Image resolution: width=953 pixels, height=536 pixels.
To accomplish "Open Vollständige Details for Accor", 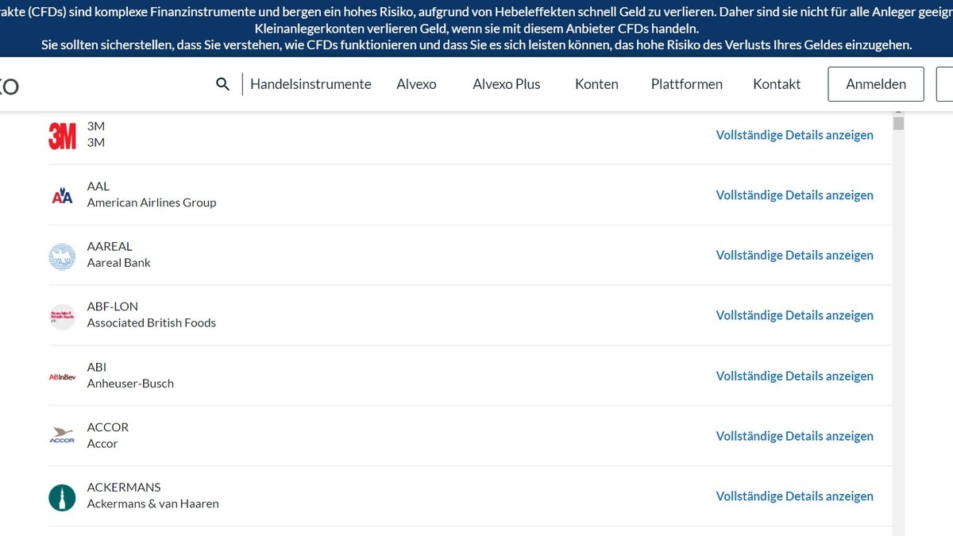I will click(794, 435).
